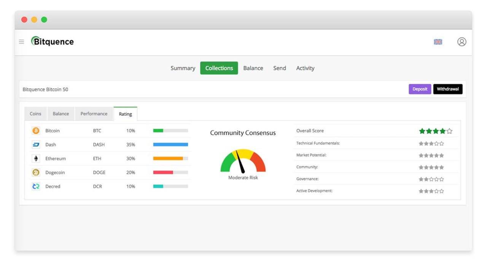Click the ETH ticker symbol
Viewport: 487px width, 266px height.
[x=97, y=159]
